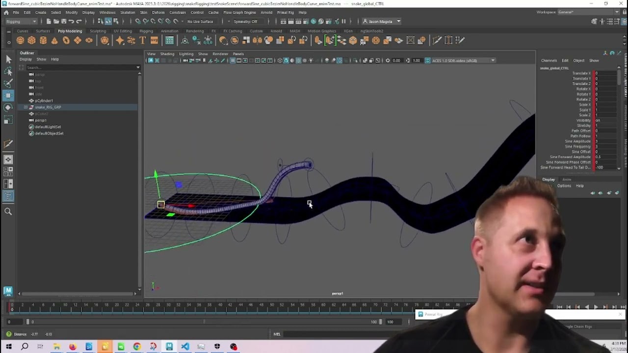The image size is (628, 353).
Task: Click the Sine Amplitude value field
Action: pyautogui.click(x=605, y=141)
